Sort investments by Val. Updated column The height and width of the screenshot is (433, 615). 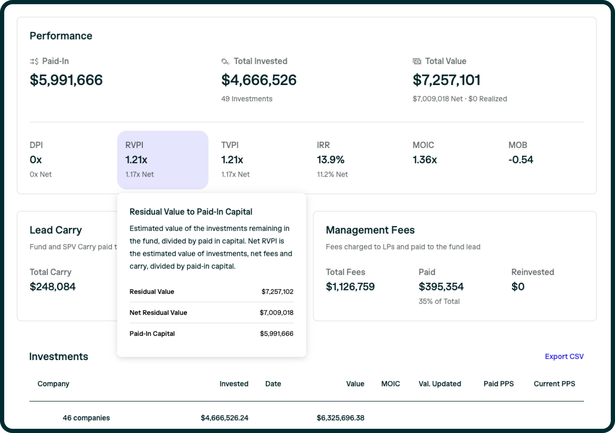440,384
